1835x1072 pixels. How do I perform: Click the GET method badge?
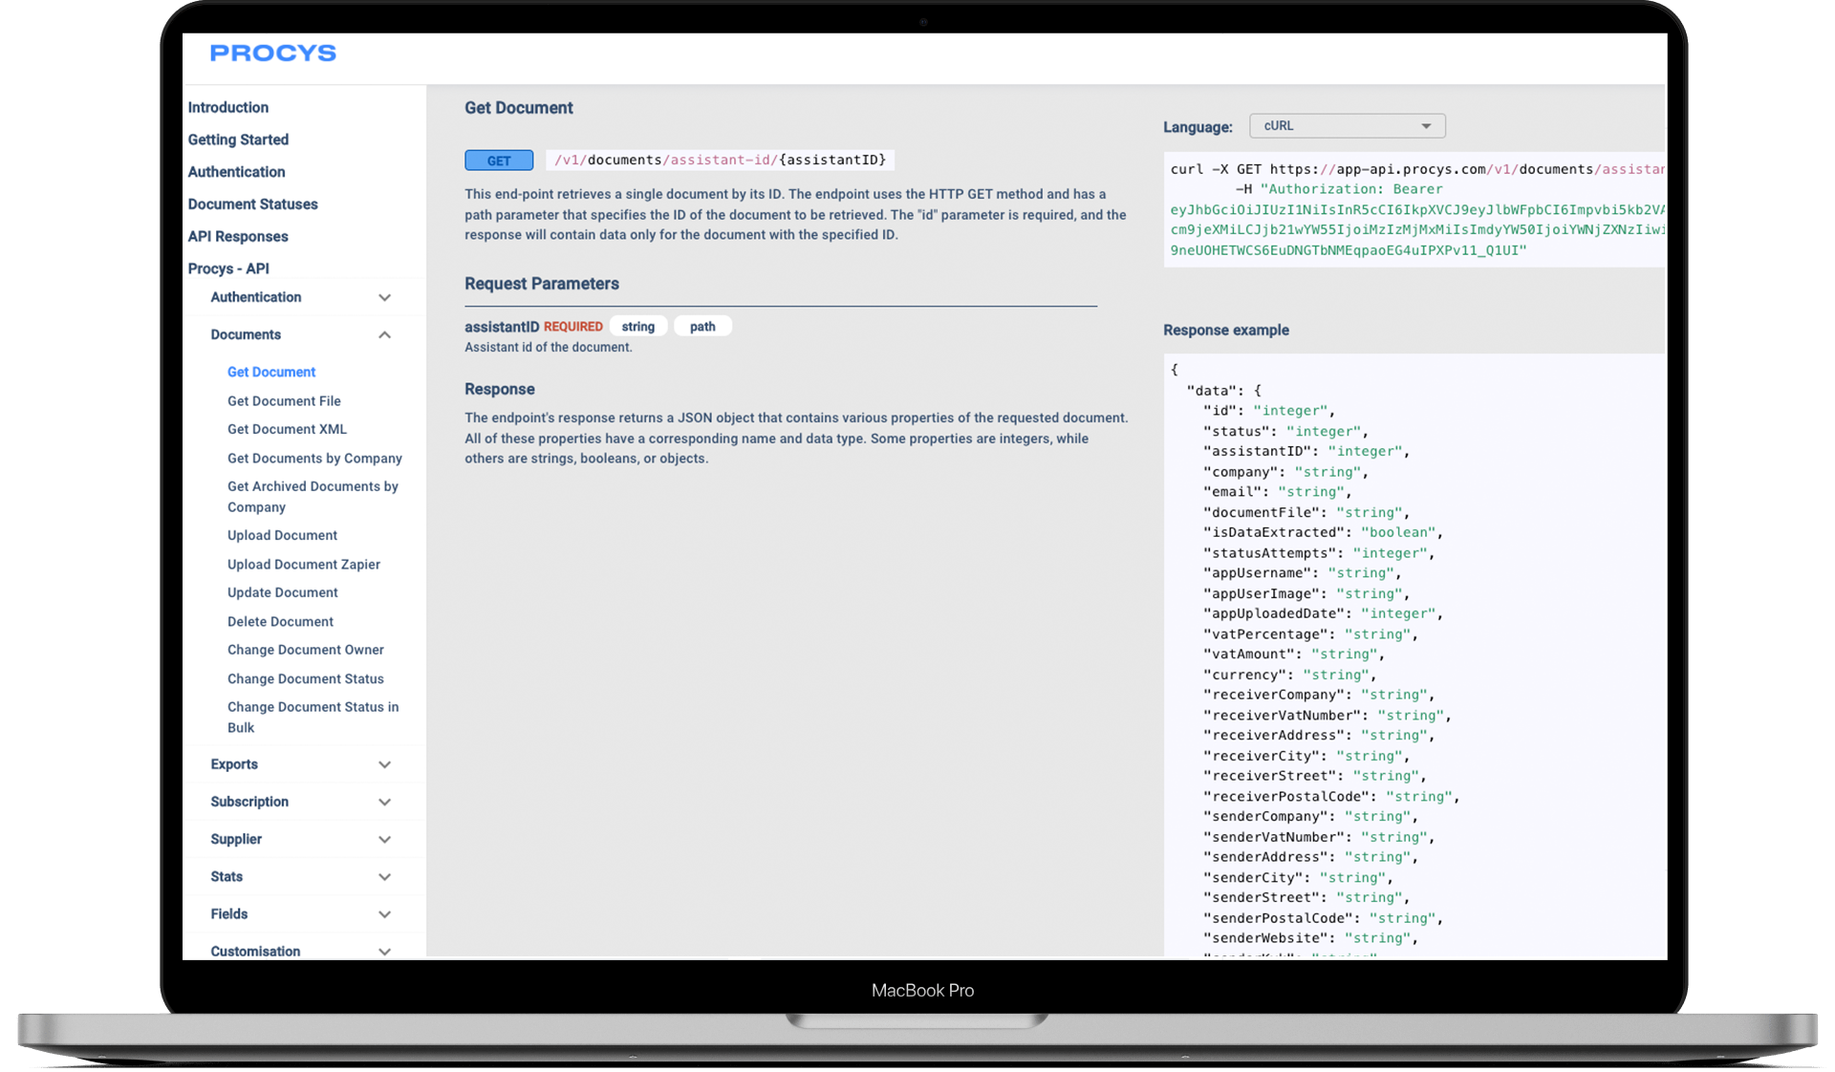(498, 160)
